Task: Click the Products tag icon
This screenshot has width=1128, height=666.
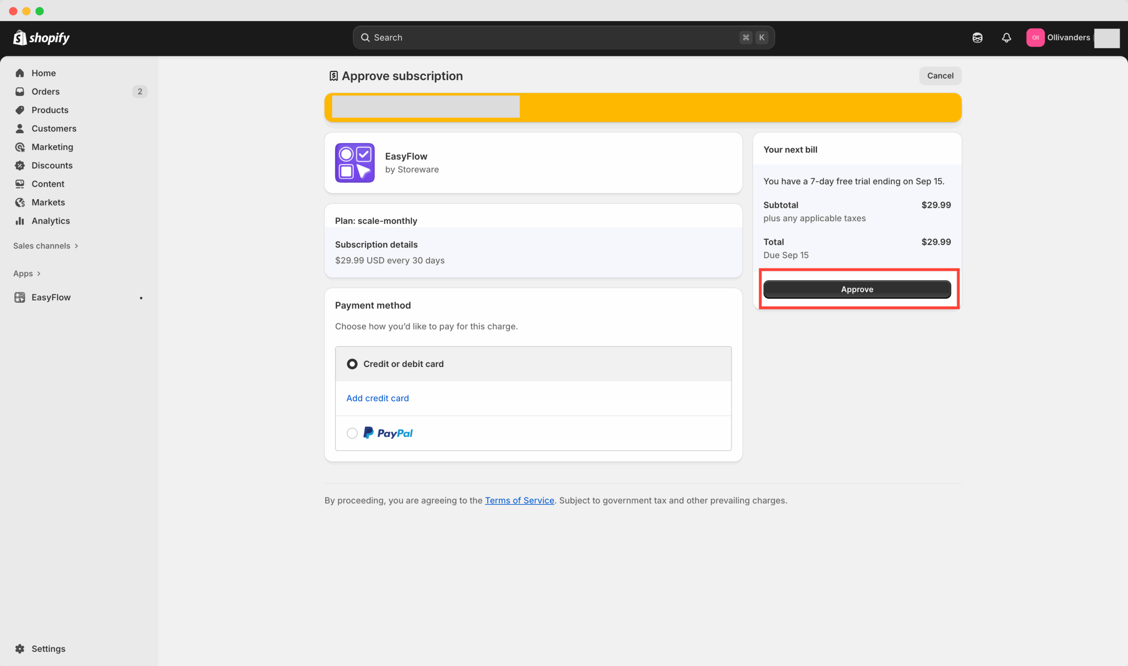Action: tap(20, 110)
